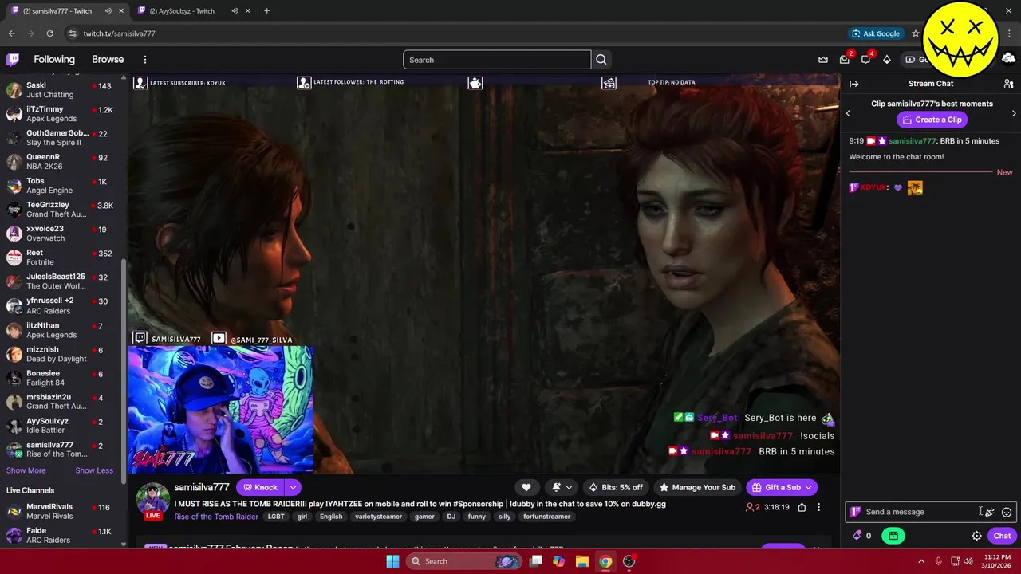The image size is (1021, 574).
Task: Click samisilva777 channel avatar with LIVE badge
Action: pyautogui.click(x=152, y=501)
